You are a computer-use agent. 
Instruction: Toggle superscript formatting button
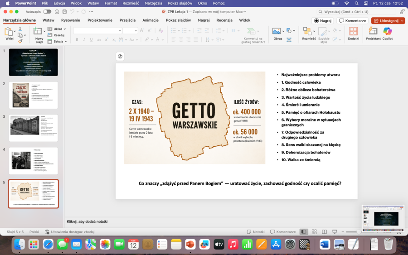click(x=107, y=40)
